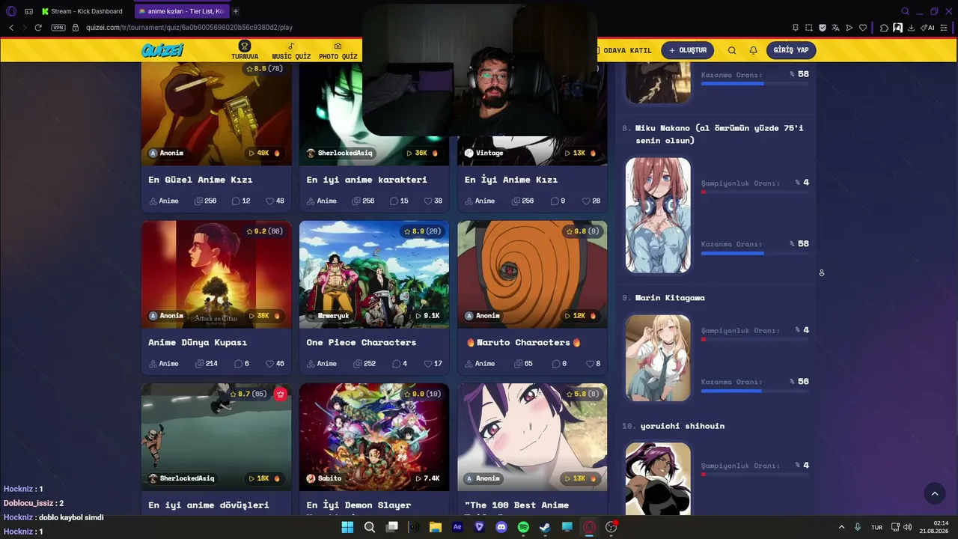Click the Mrmeryuk author on One Piece card
This screenshot has height=539, width=958.
[328, 316]
